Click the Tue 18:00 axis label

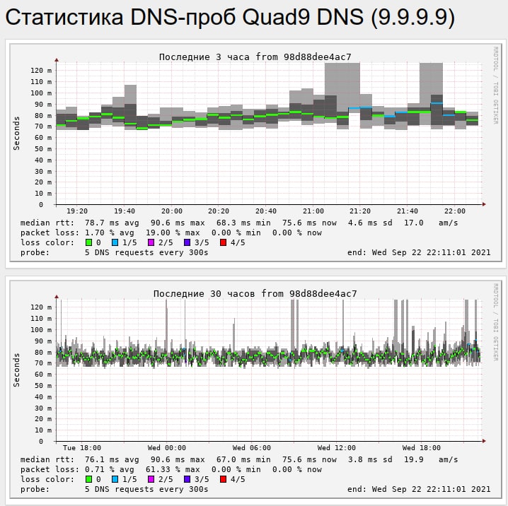(82, 448)
